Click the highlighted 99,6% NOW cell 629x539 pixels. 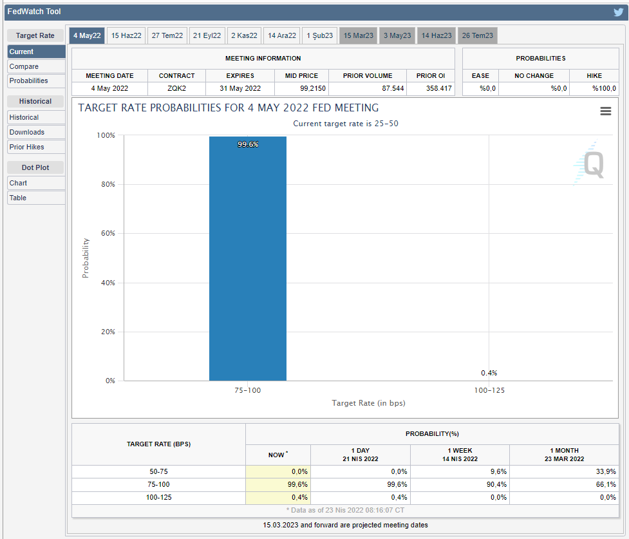(x=277, y=484)
